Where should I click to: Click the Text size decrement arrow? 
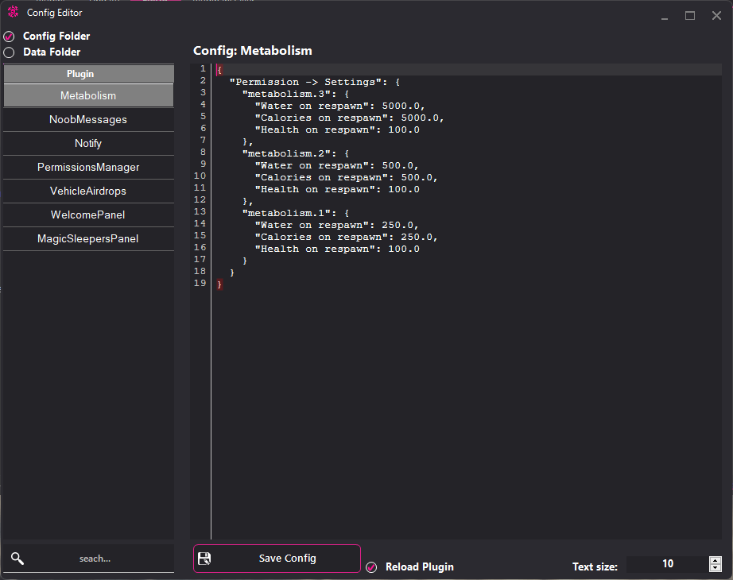(x=715, y=568)
